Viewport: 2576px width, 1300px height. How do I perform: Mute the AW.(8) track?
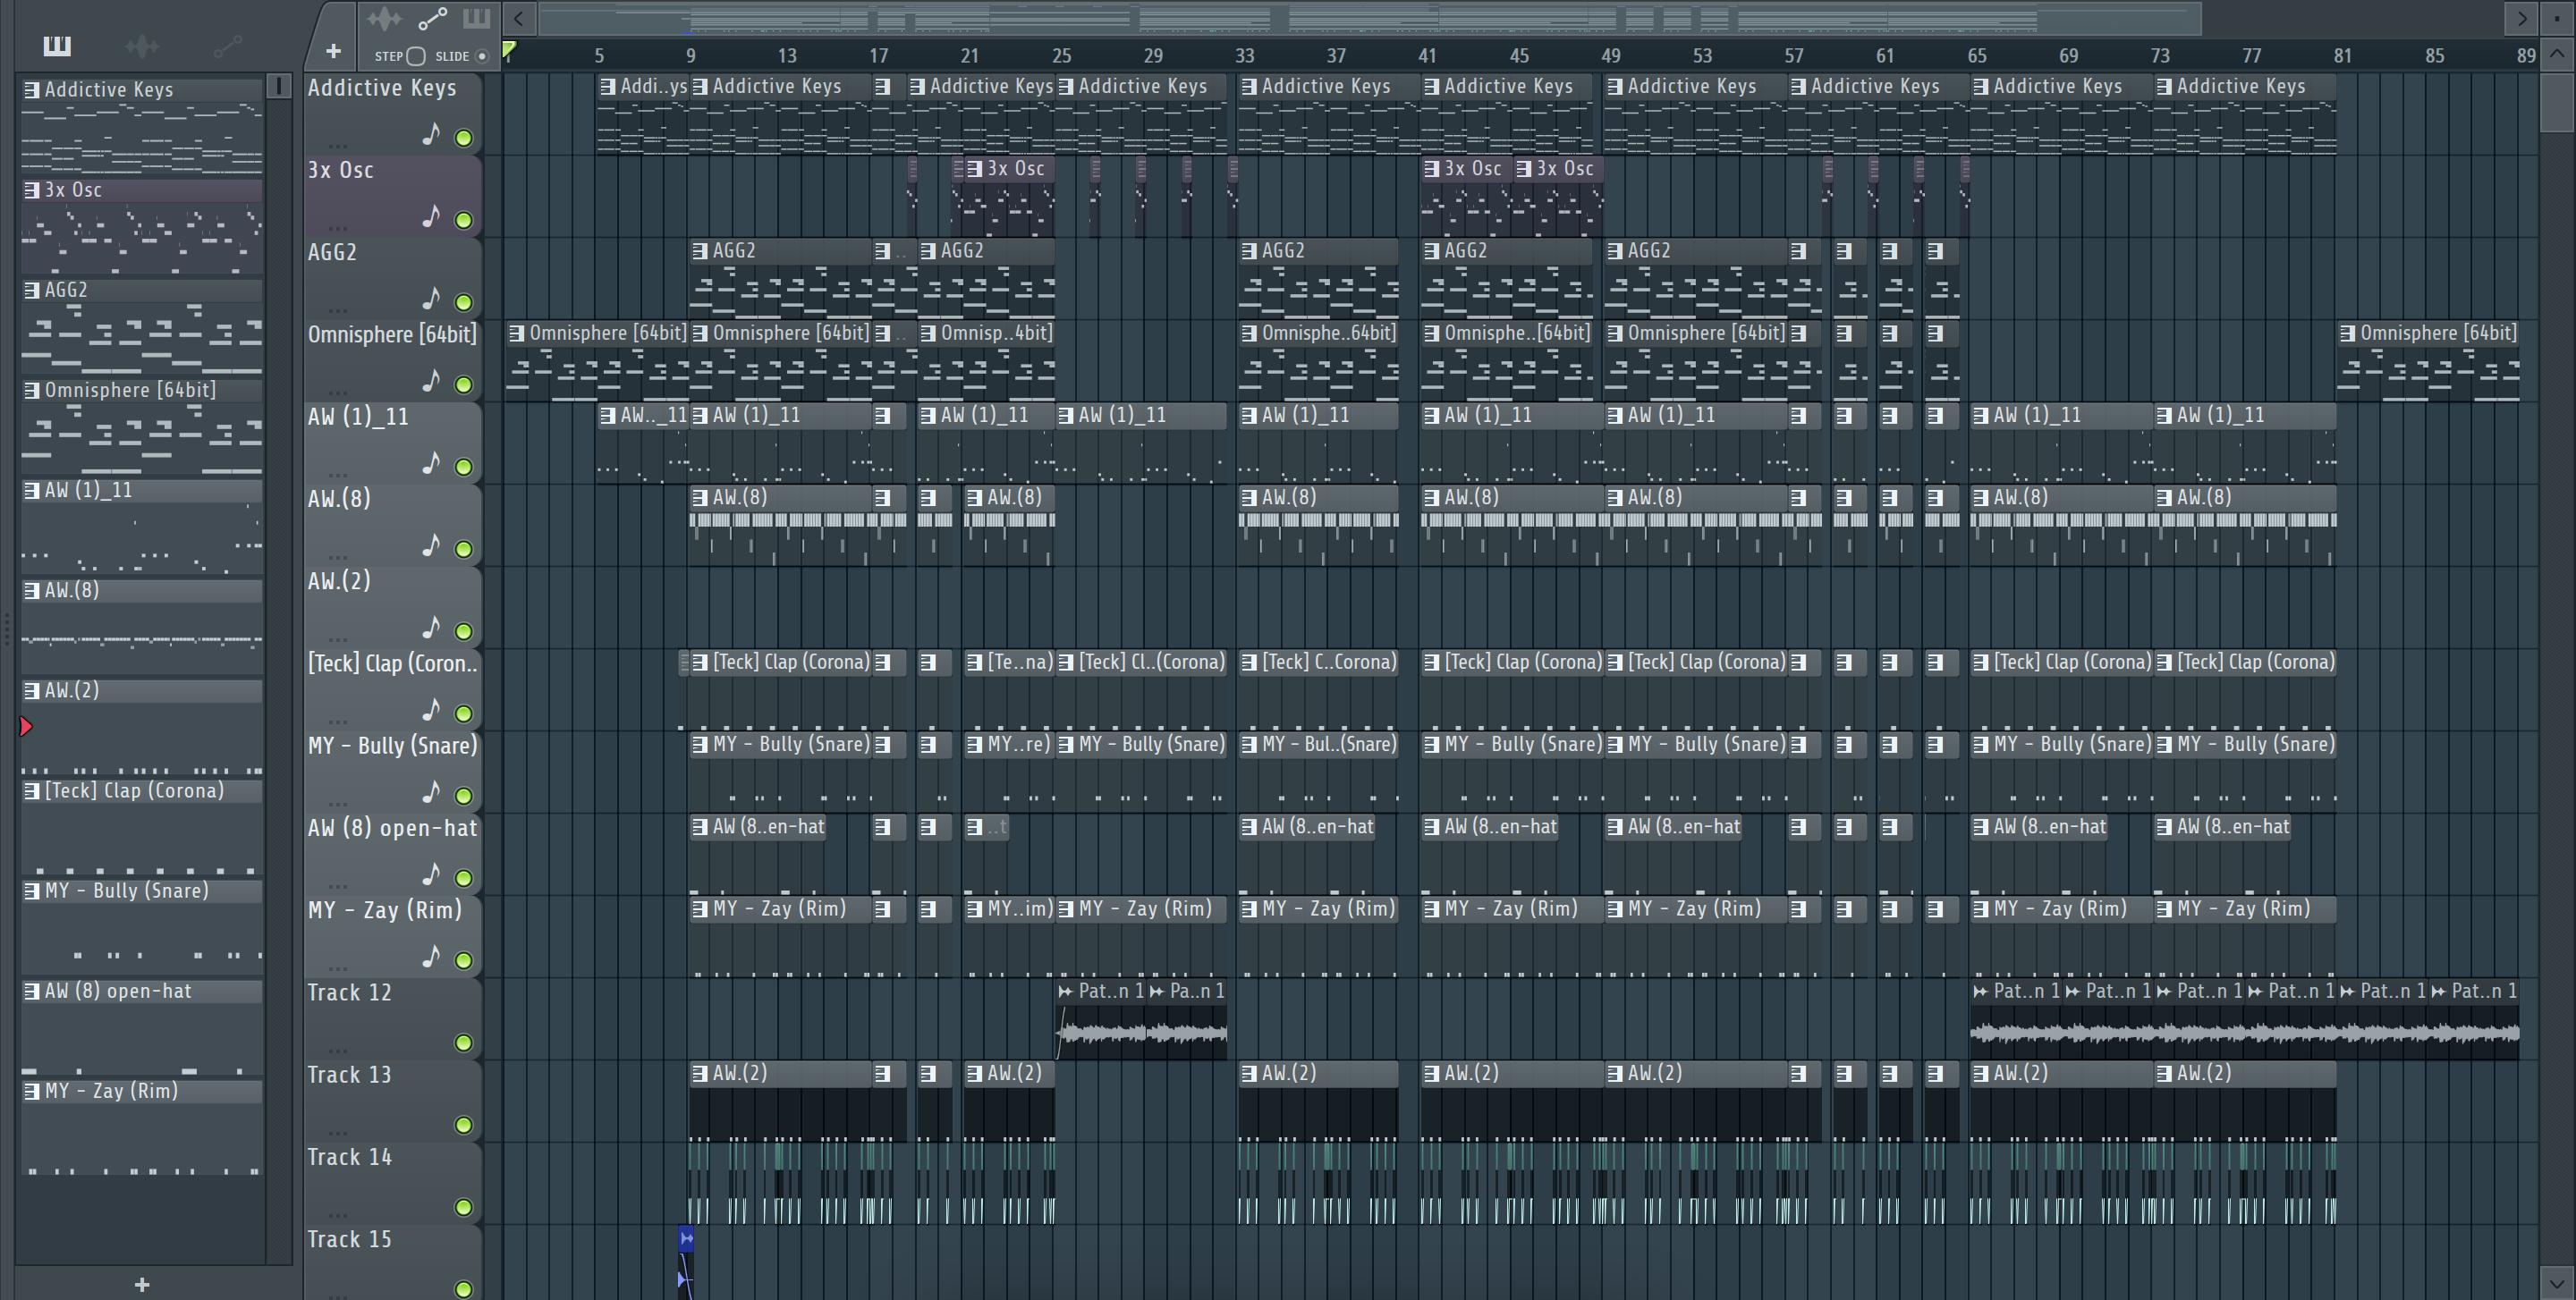coord(464,549)
